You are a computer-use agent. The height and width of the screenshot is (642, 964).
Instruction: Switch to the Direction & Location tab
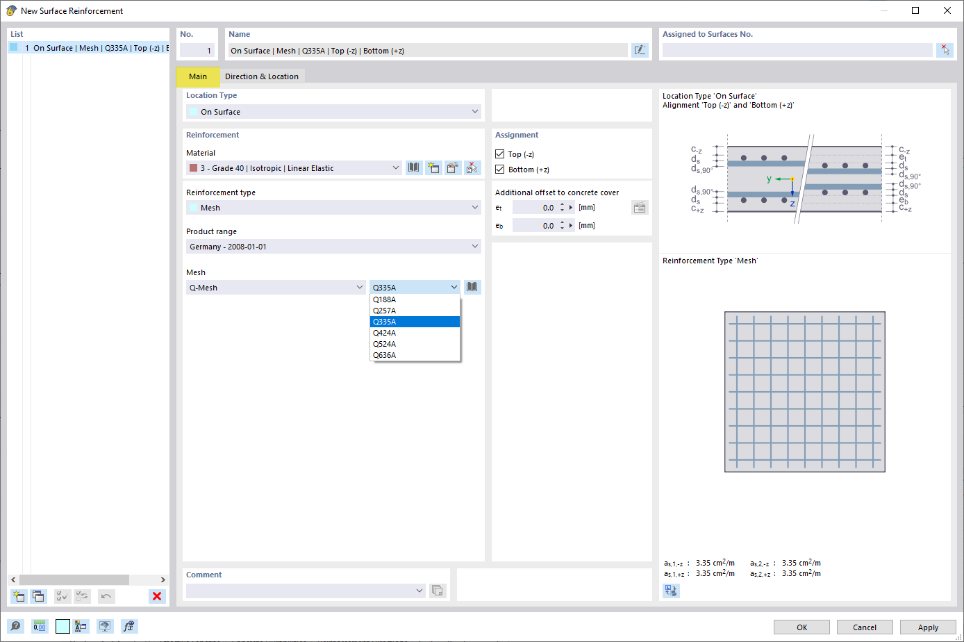pyautogui.click(x=262, y=76)
